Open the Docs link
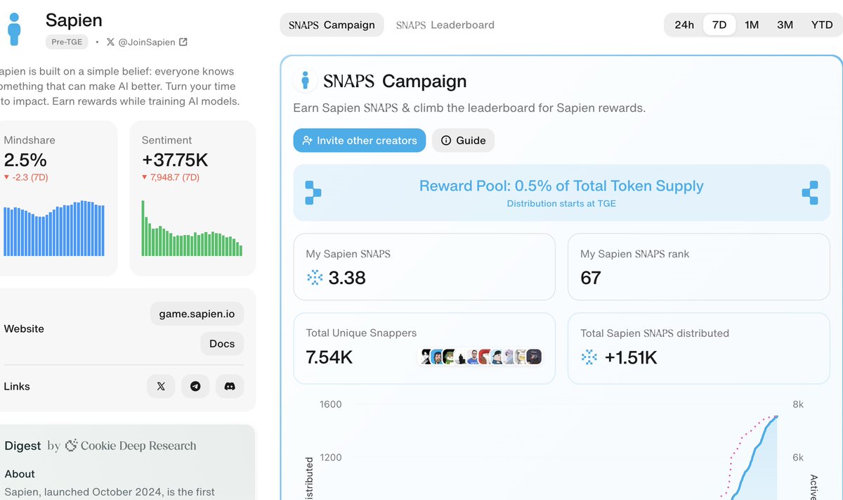Image resolution: width=843 pixels, height=500 pixels. coord(222,344)
